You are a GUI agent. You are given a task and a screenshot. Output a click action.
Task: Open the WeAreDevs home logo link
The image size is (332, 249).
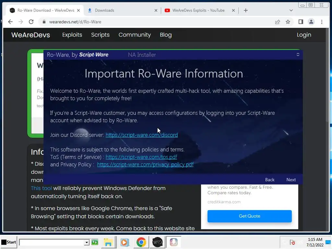[x=31, y=35]
